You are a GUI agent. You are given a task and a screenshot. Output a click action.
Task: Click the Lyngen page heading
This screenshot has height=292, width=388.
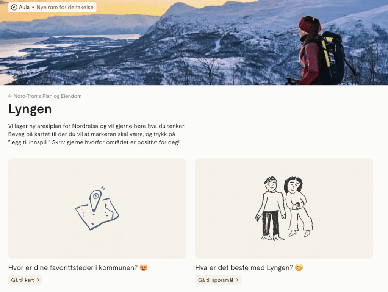click(x=30, y=109)
